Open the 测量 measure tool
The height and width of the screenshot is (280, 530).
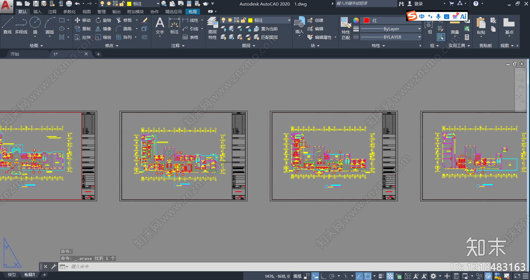click(x=455, y=26)
